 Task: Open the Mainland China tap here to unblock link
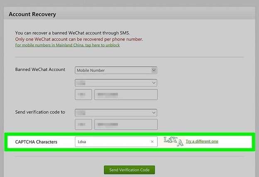[67, 45]
